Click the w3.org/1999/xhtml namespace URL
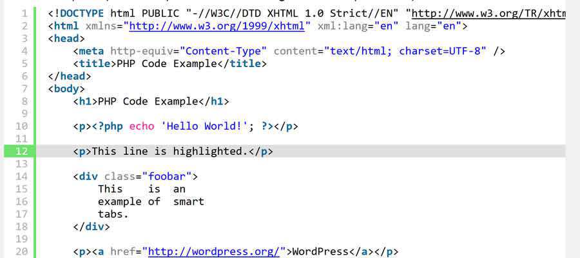This screenshot has height=258, width=580. (x=221, y=26)
